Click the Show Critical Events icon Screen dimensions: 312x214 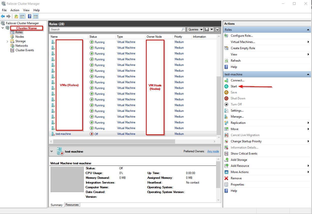226,154
